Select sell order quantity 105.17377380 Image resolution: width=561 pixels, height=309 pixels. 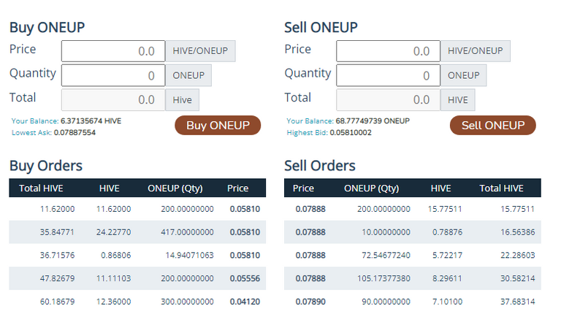pos(413,278)
